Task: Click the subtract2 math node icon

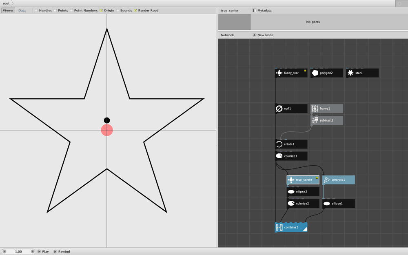Action: click(315, 120)
